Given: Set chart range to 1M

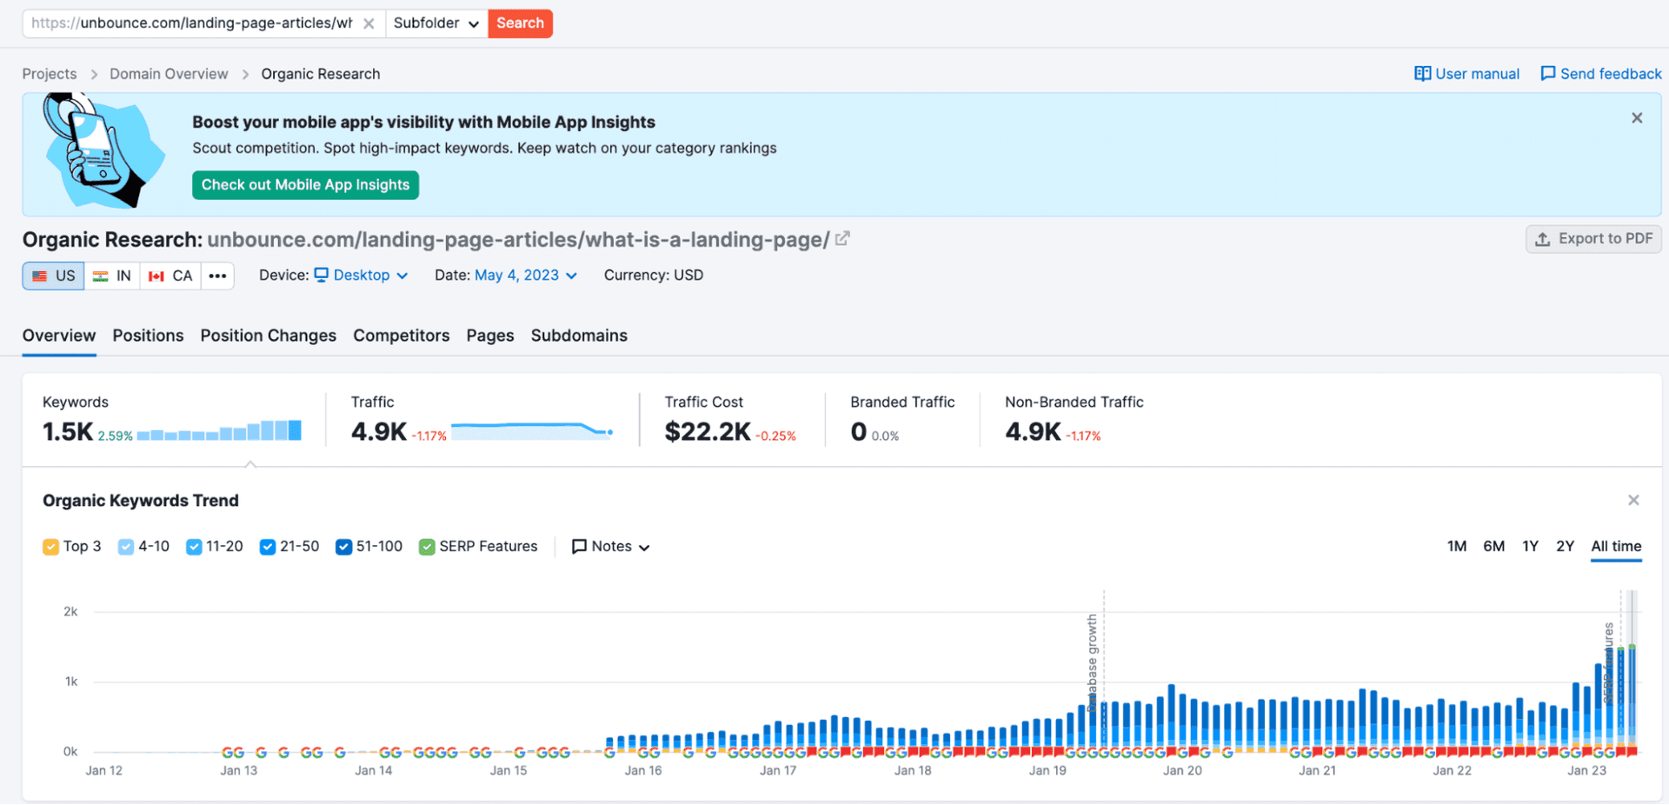Looking at the screenshot, I should click(x=1457, y=547).
